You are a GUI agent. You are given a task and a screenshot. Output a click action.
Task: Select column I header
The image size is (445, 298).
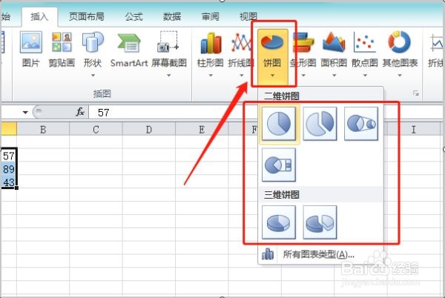[414, 130]
